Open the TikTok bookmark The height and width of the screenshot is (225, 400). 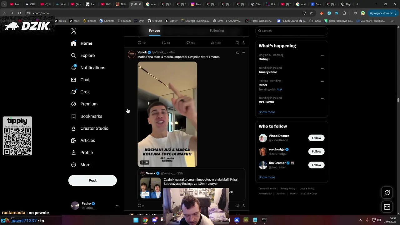tap(60, 21)
